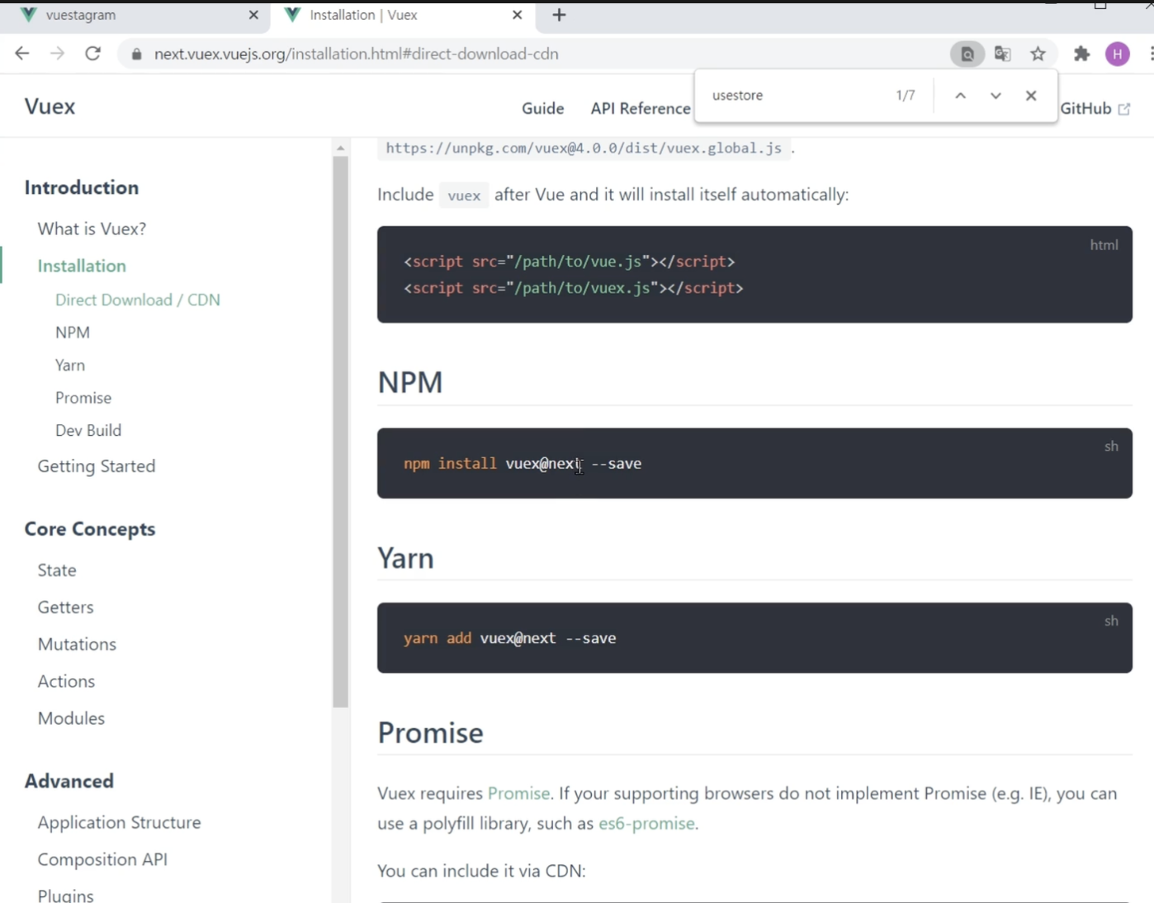The width and height of the screenshot is (1154, 903).
Task: Jump to Yarn section in sidebar
Action: [x=70, y=365]
